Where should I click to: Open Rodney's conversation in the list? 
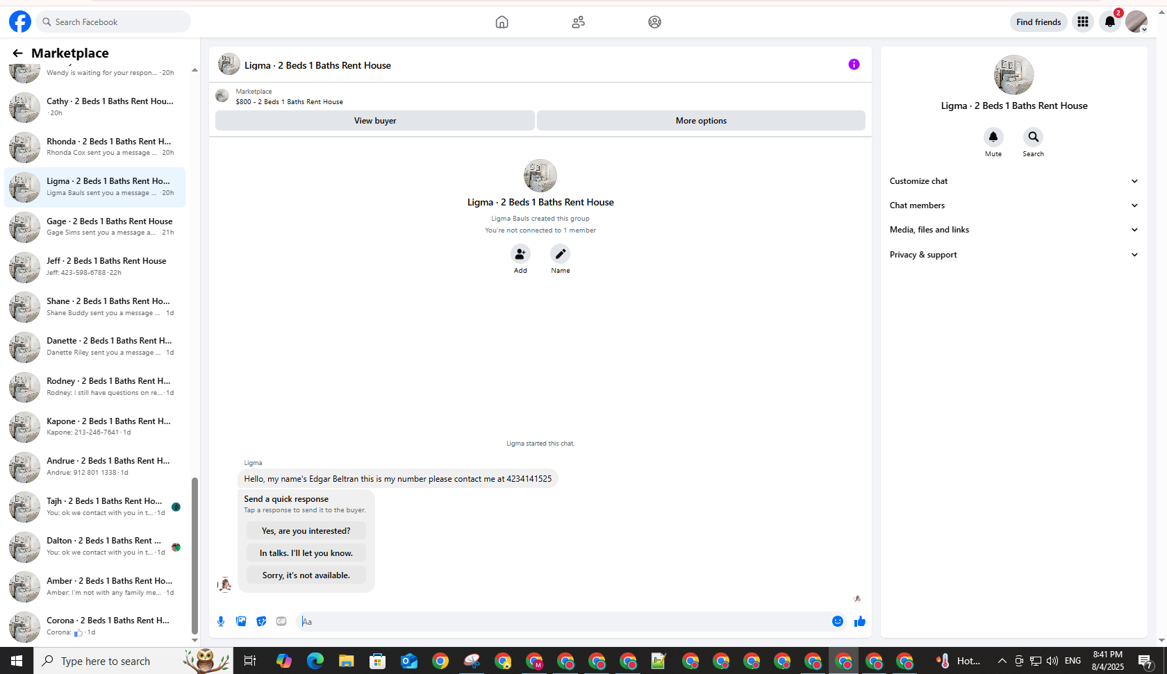(x=95, y=387)
